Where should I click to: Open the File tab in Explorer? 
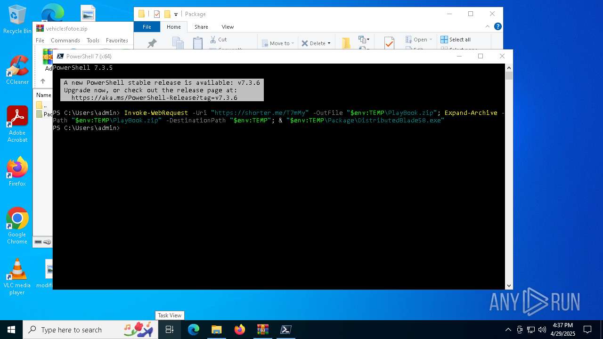[x=147, y=27]
